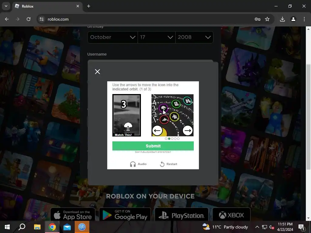
Task: Open the notification center icon
Action: 302,227
